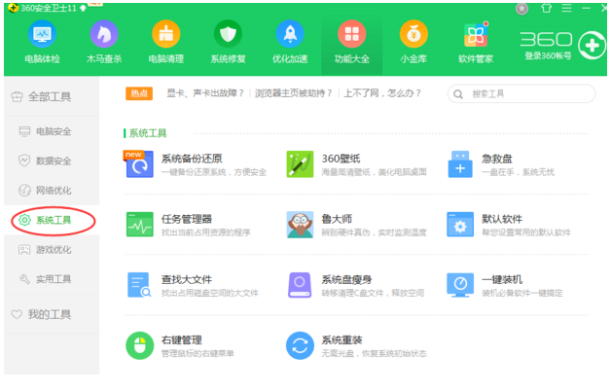This screenshot has height=392, width=611.
Task: Open the 急救盘 rescue disk icon
Action: tap(460, 164)
